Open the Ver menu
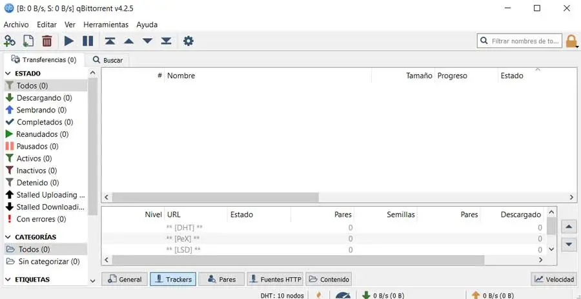This screenshot has width=581, height=299. pyautogui.click(x=70, y=25)
